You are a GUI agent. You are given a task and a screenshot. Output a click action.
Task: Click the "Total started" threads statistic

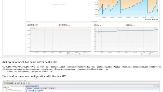coord(130,26)
